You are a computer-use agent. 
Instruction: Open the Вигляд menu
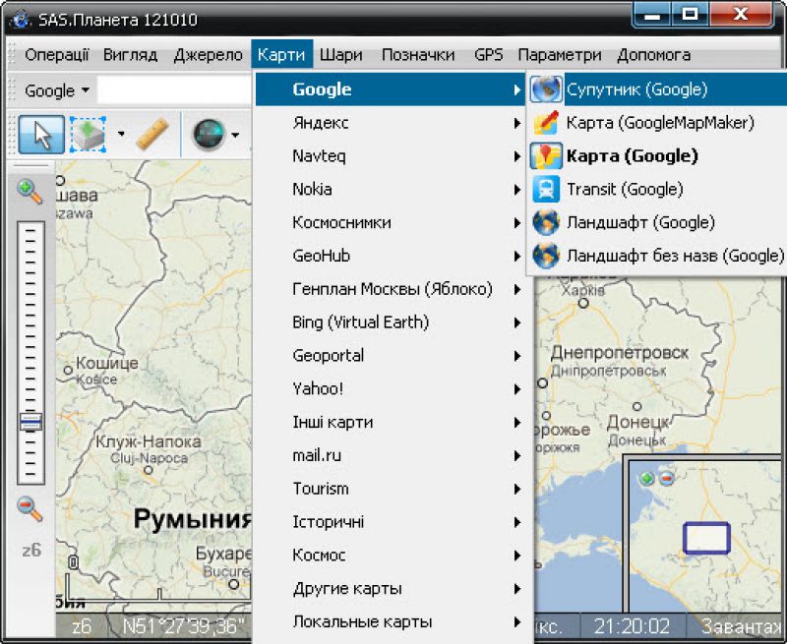(130, 54)
